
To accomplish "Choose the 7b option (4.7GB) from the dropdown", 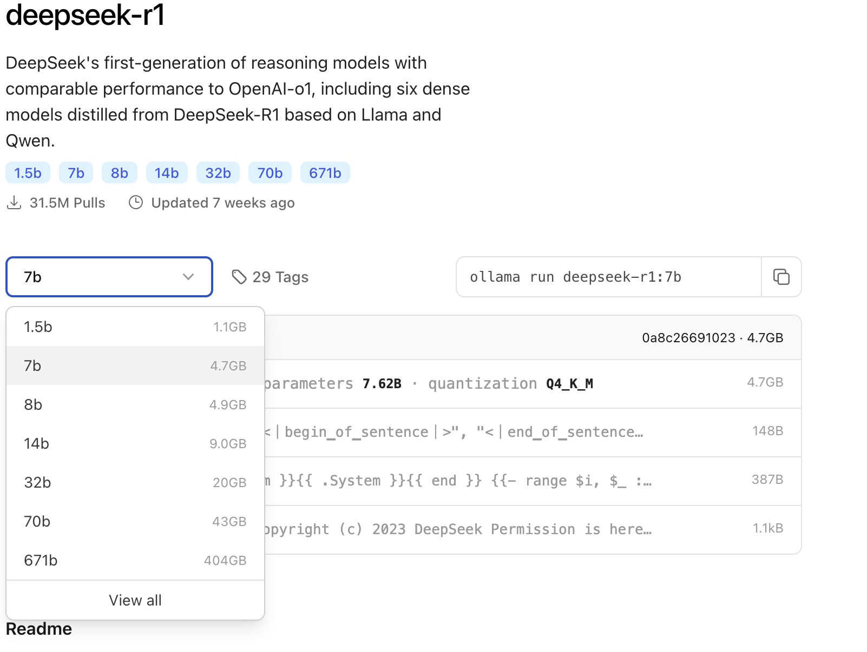I will click(x=135, y=365).
